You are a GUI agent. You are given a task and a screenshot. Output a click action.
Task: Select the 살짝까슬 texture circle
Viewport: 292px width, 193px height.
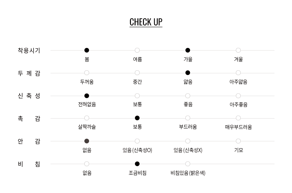[x=87, y=118]
